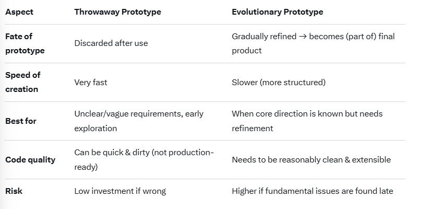Select the 'Best for' row label
Screen dimensions: 444x209
coord(21,121)
